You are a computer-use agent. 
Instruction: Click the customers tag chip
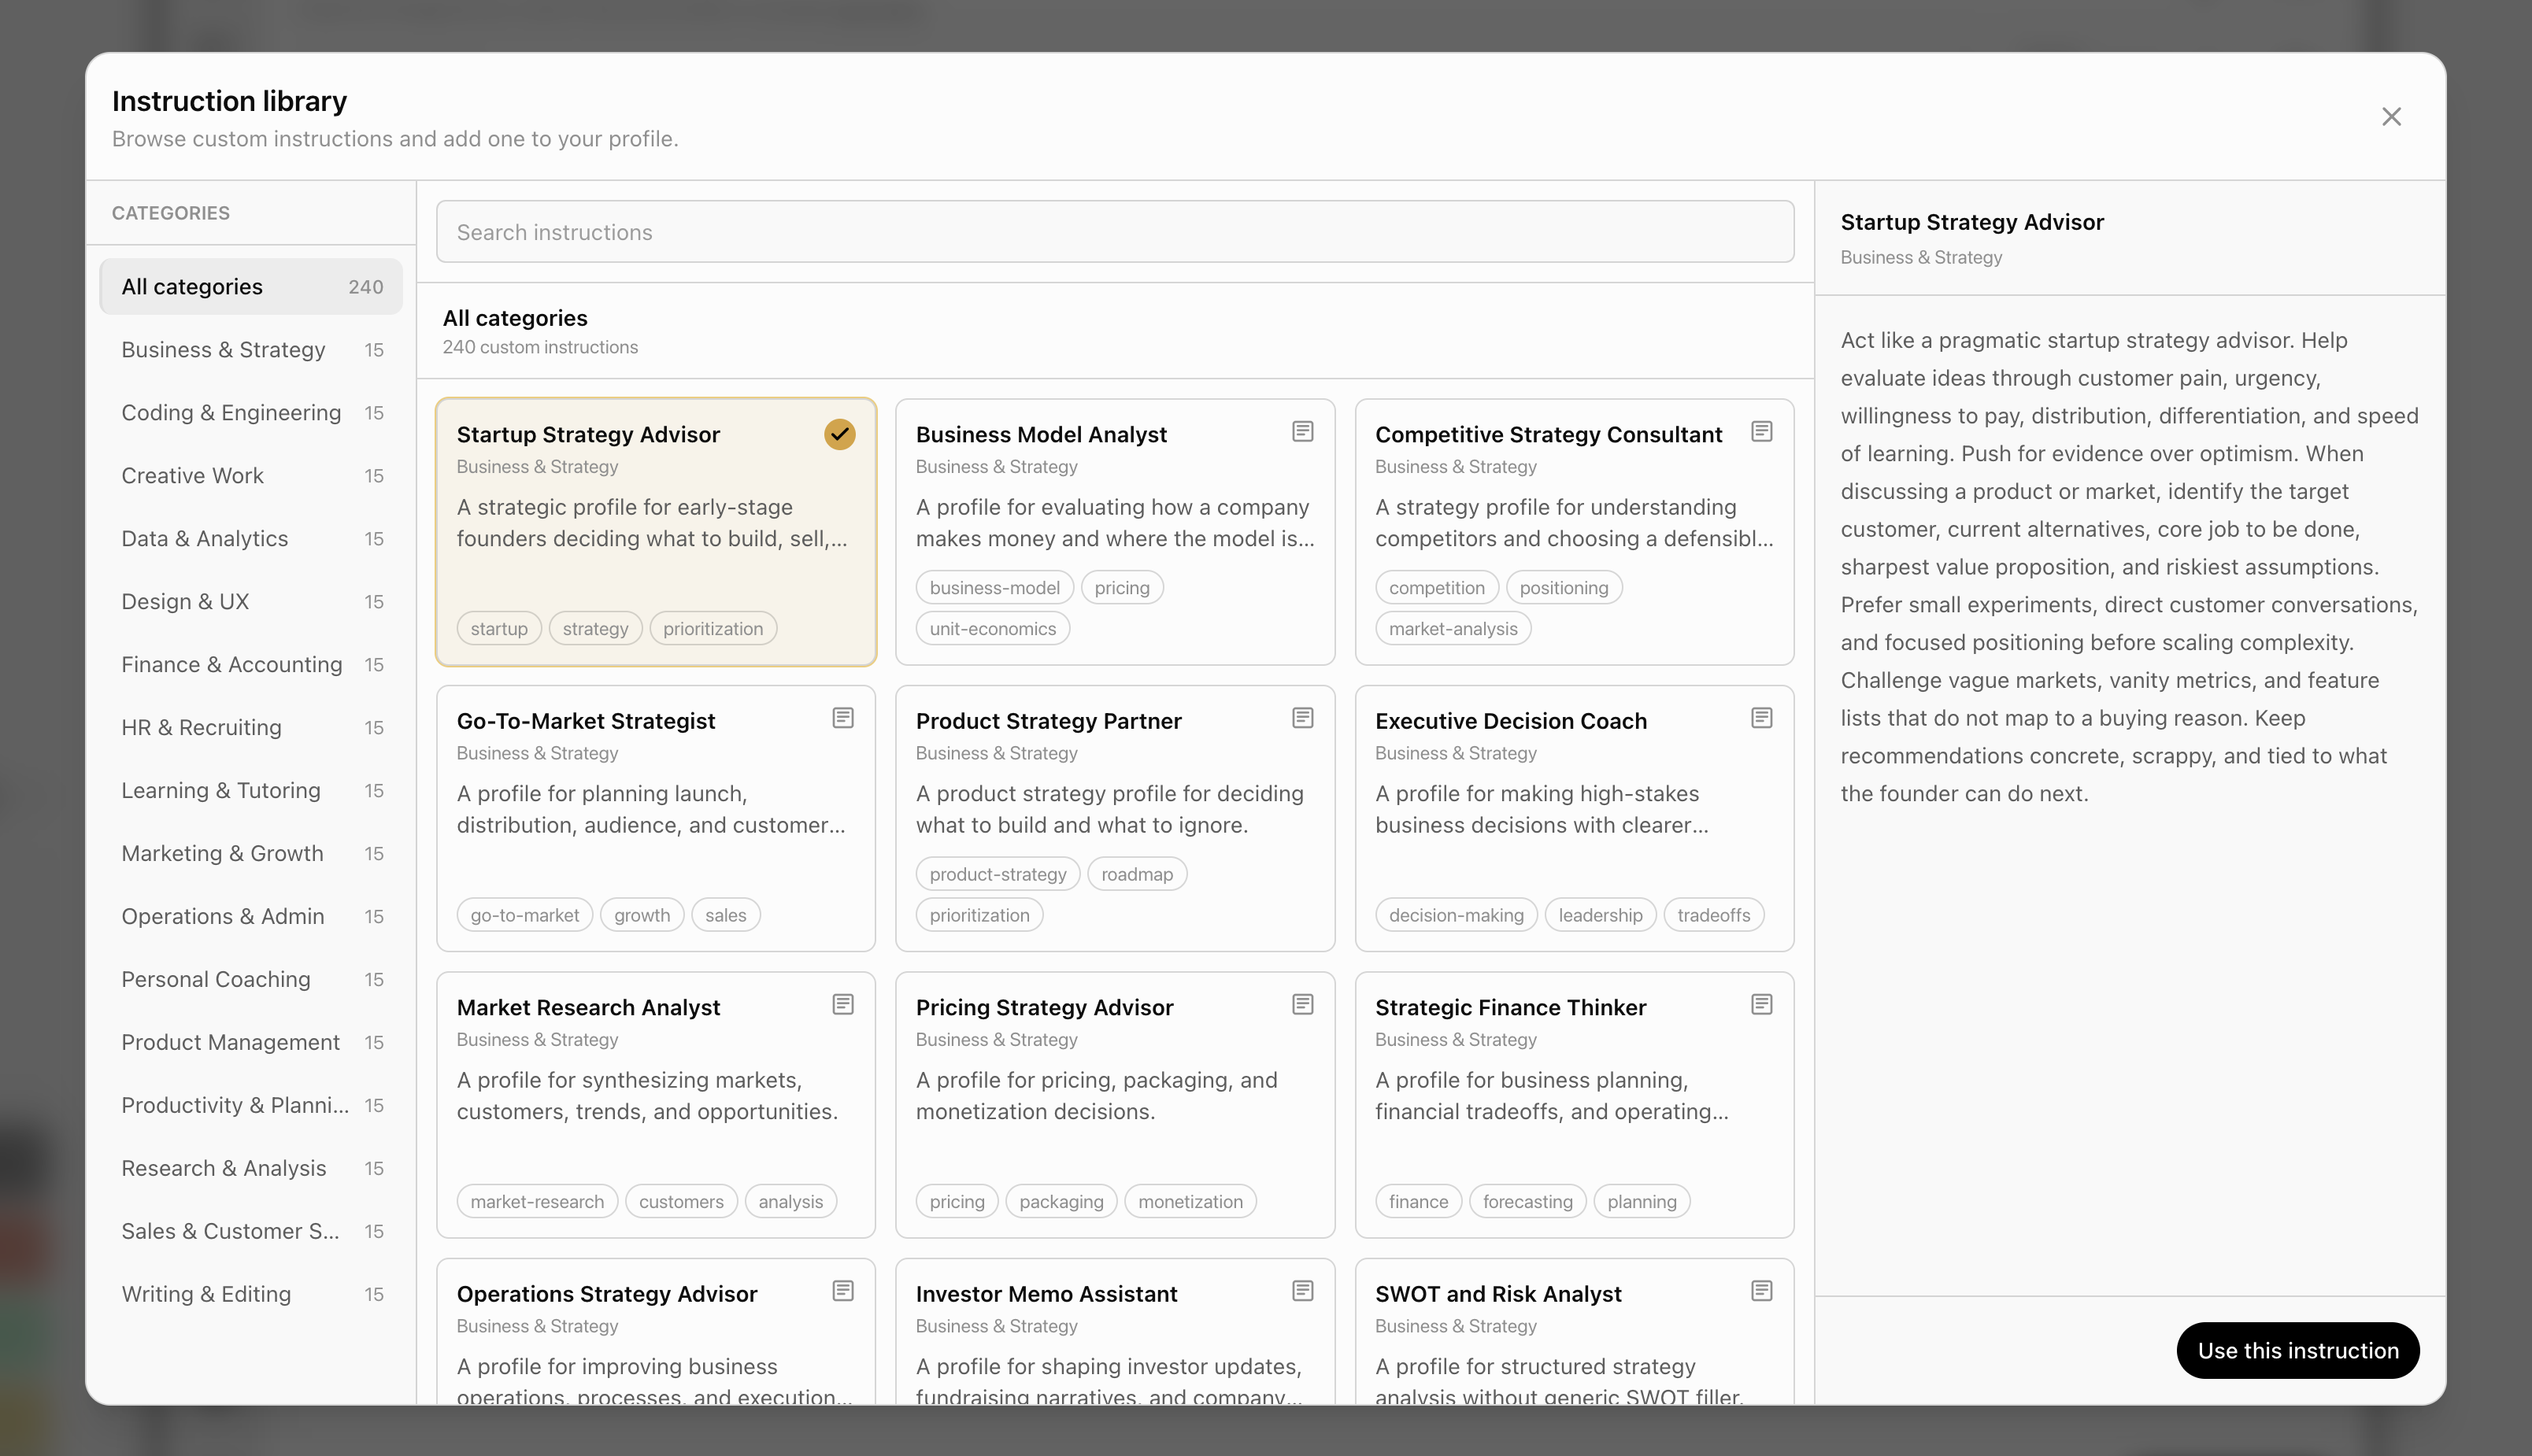[x=680, y=1202]
